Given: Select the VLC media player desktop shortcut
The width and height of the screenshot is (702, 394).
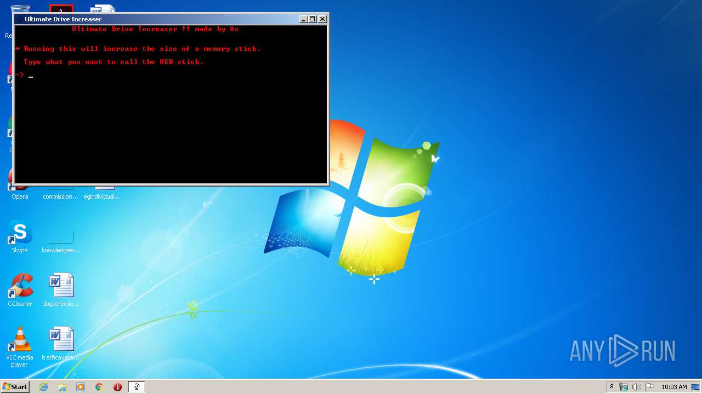Looking at the screenshot, I should click(20, 347).
